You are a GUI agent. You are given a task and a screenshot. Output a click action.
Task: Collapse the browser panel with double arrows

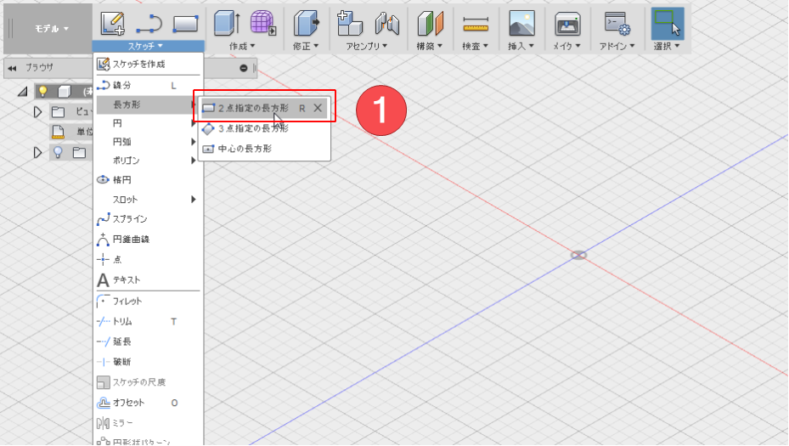(x=12, y=68)
